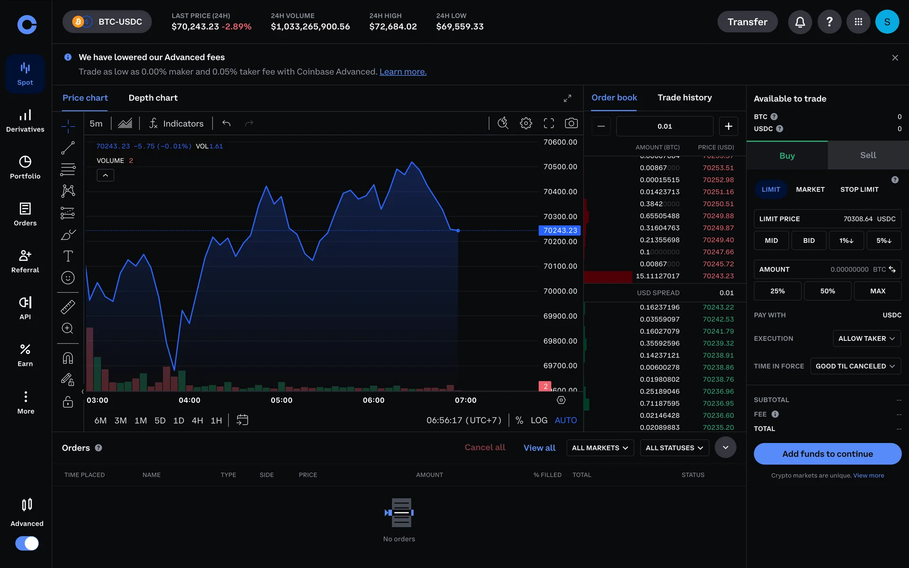Increase order book aggregation with plus
This screenshot has height=568, width=909.
[x=728, y=126]
